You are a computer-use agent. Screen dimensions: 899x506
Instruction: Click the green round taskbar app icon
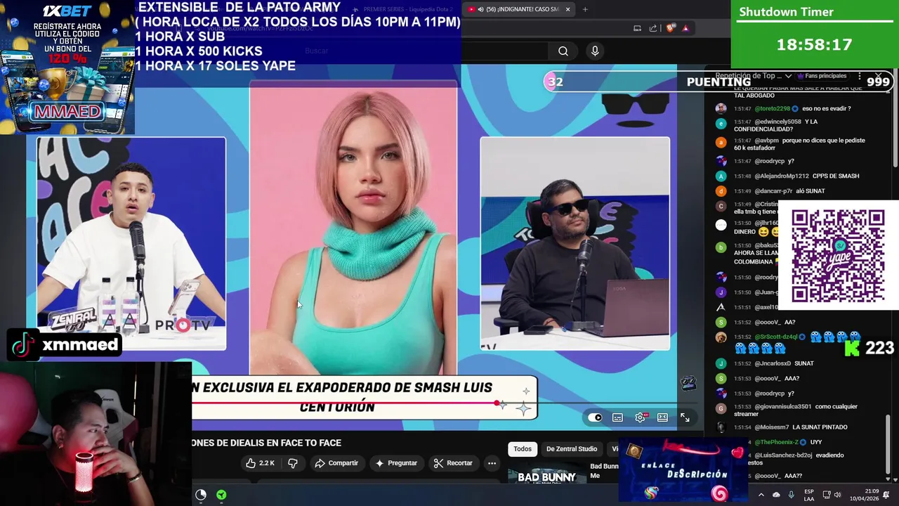click(221, 495)
